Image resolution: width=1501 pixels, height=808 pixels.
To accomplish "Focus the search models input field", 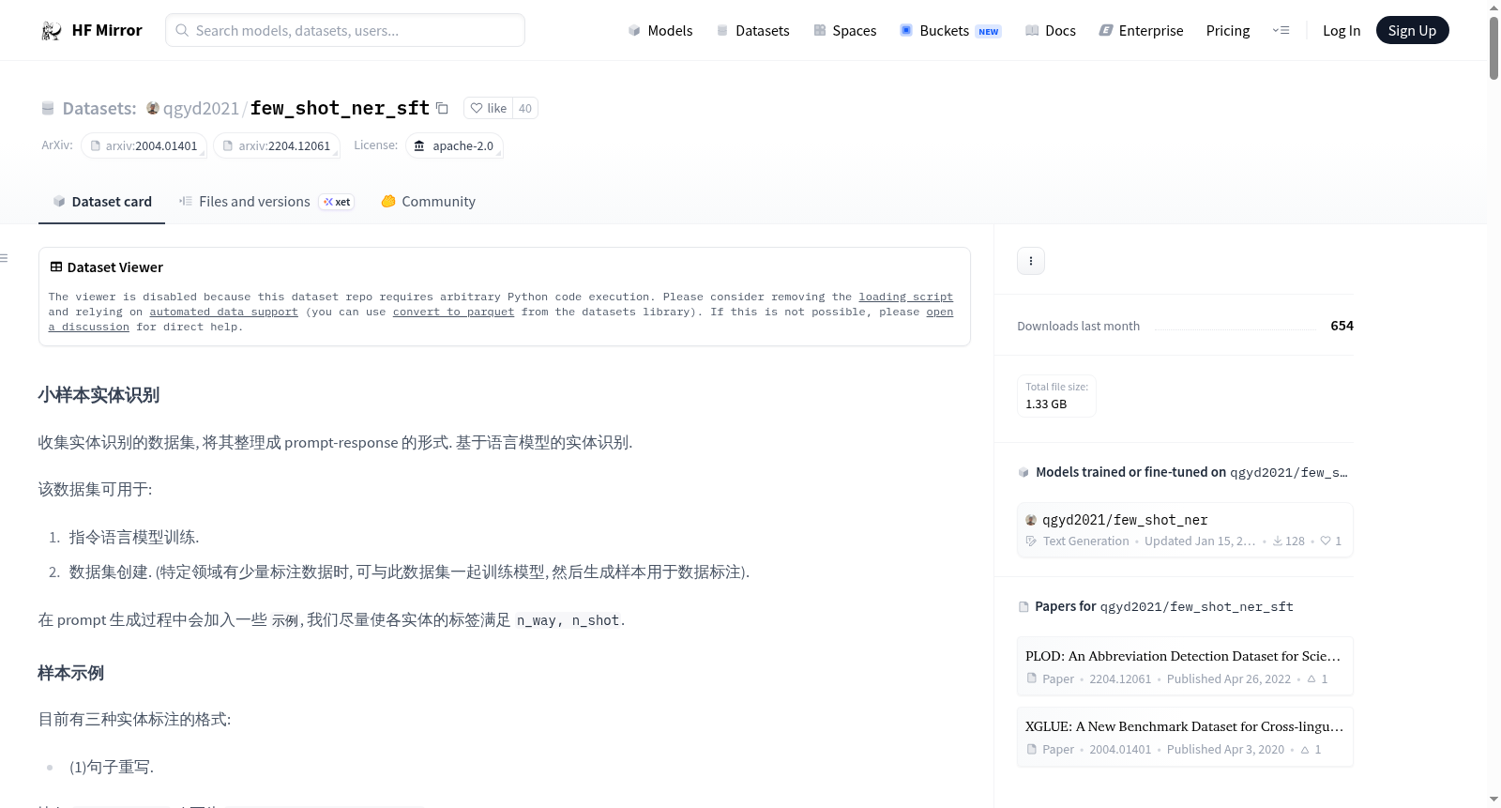I will coord(345,30).
